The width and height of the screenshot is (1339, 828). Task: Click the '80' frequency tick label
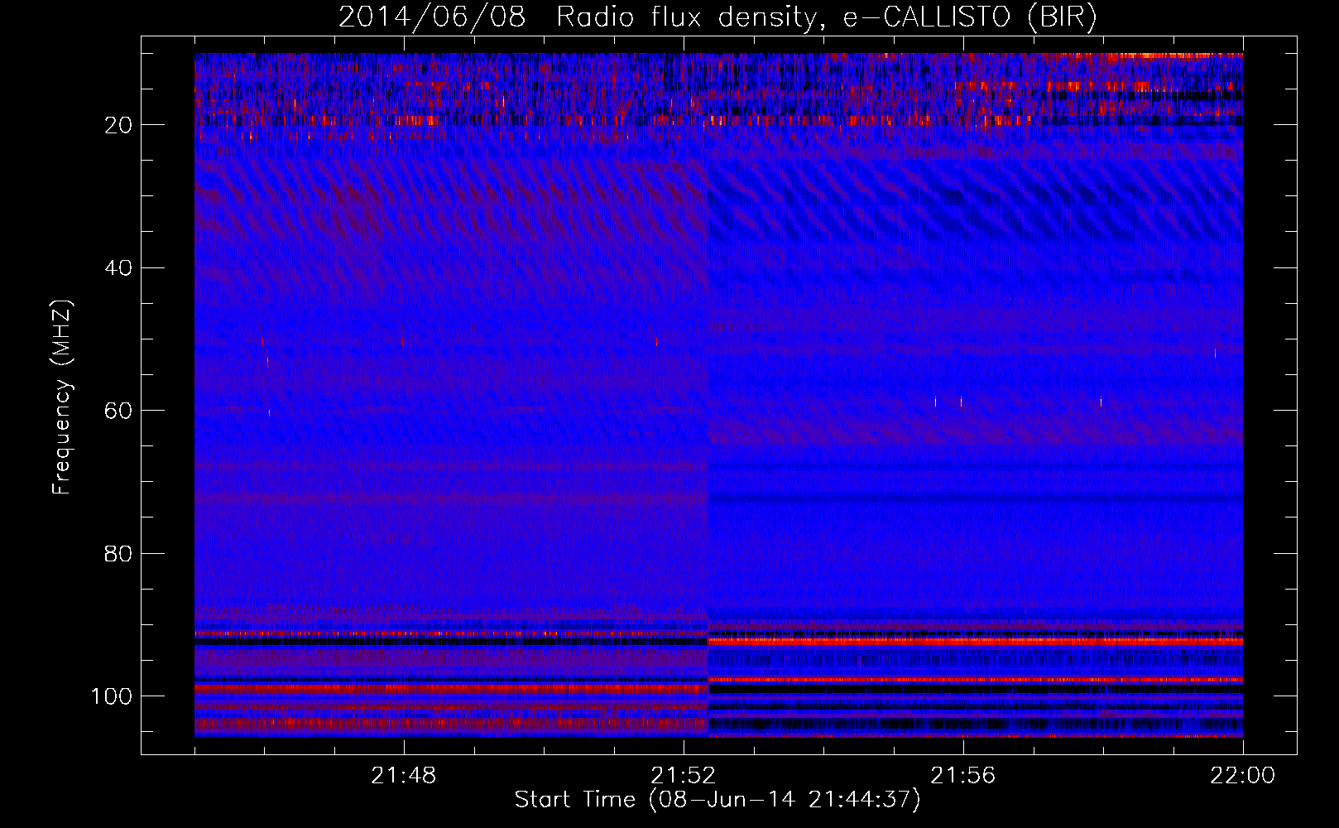(x=118, y=554)
